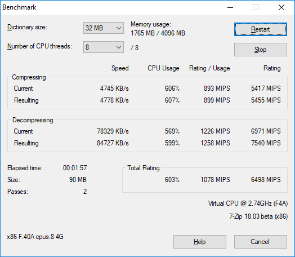Click the Dictionary size label
This screenshot has width=295, height=257.
(27, 27)
